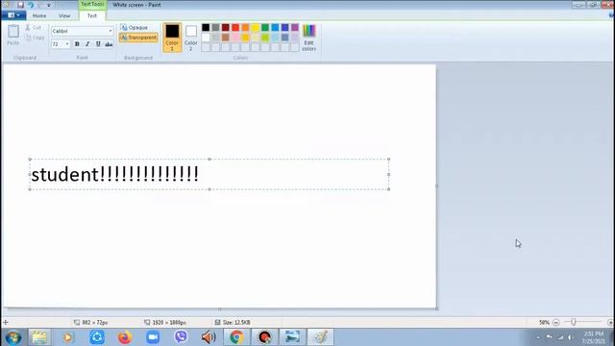The height and width of the screenshot is (346, 615).
Task: Click the text box right-middle resize handle
Action: [388, 174]
